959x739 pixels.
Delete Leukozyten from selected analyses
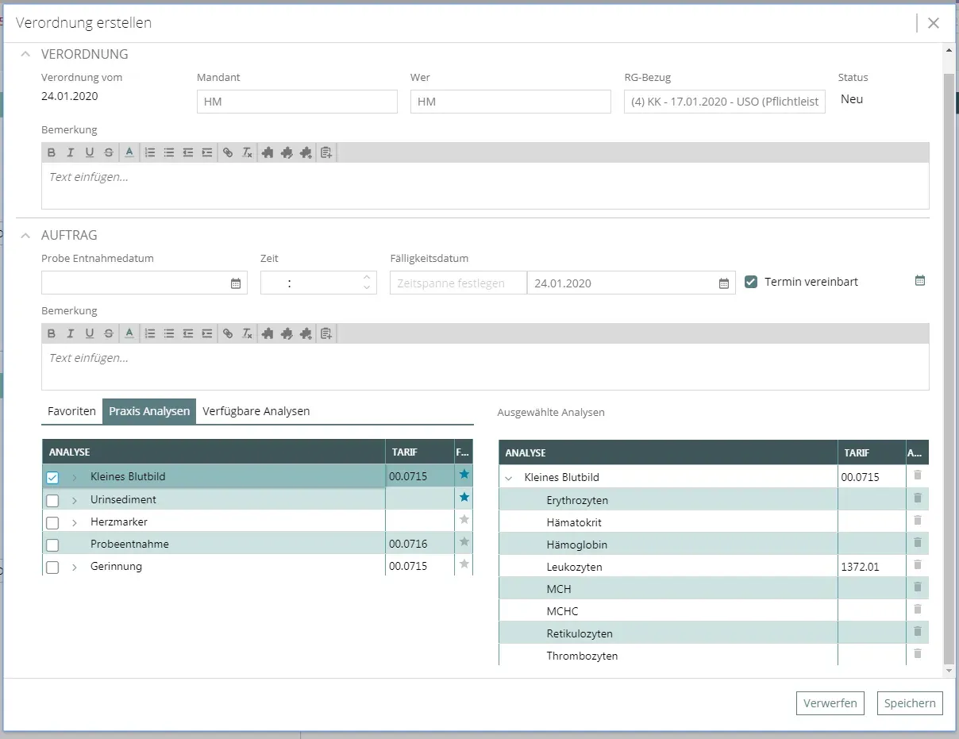[918, 564]
